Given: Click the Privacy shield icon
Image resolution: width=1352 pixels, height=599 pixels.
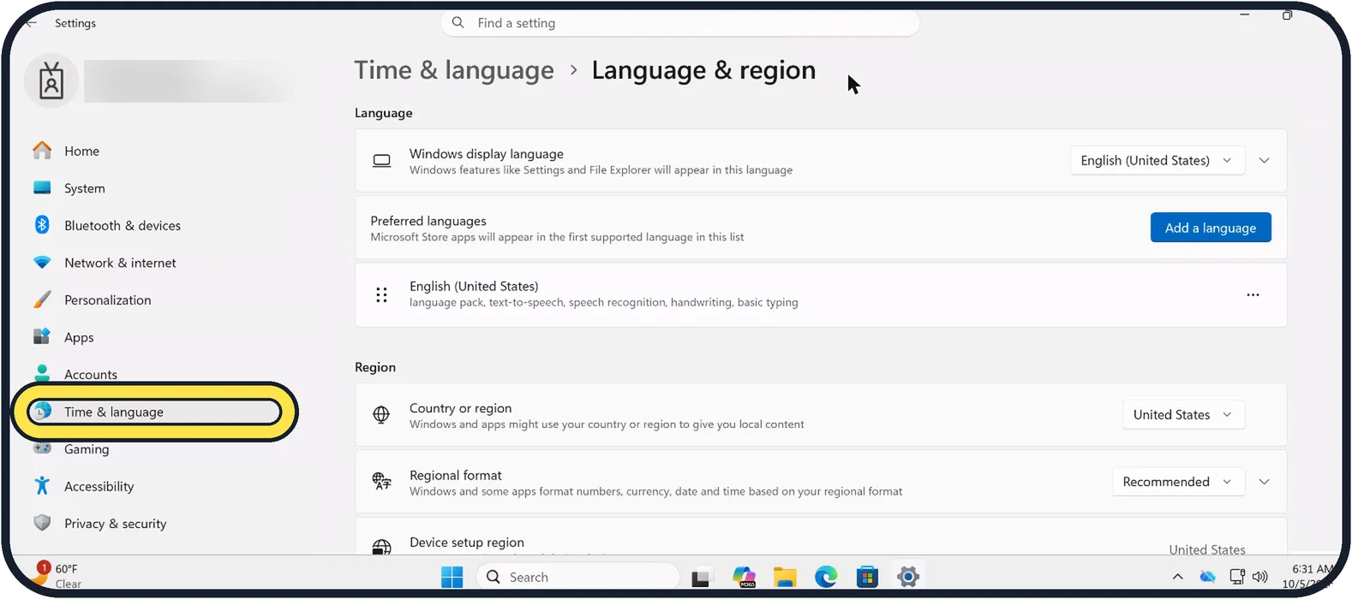Looking at the screenshot, I should point(42,523).
